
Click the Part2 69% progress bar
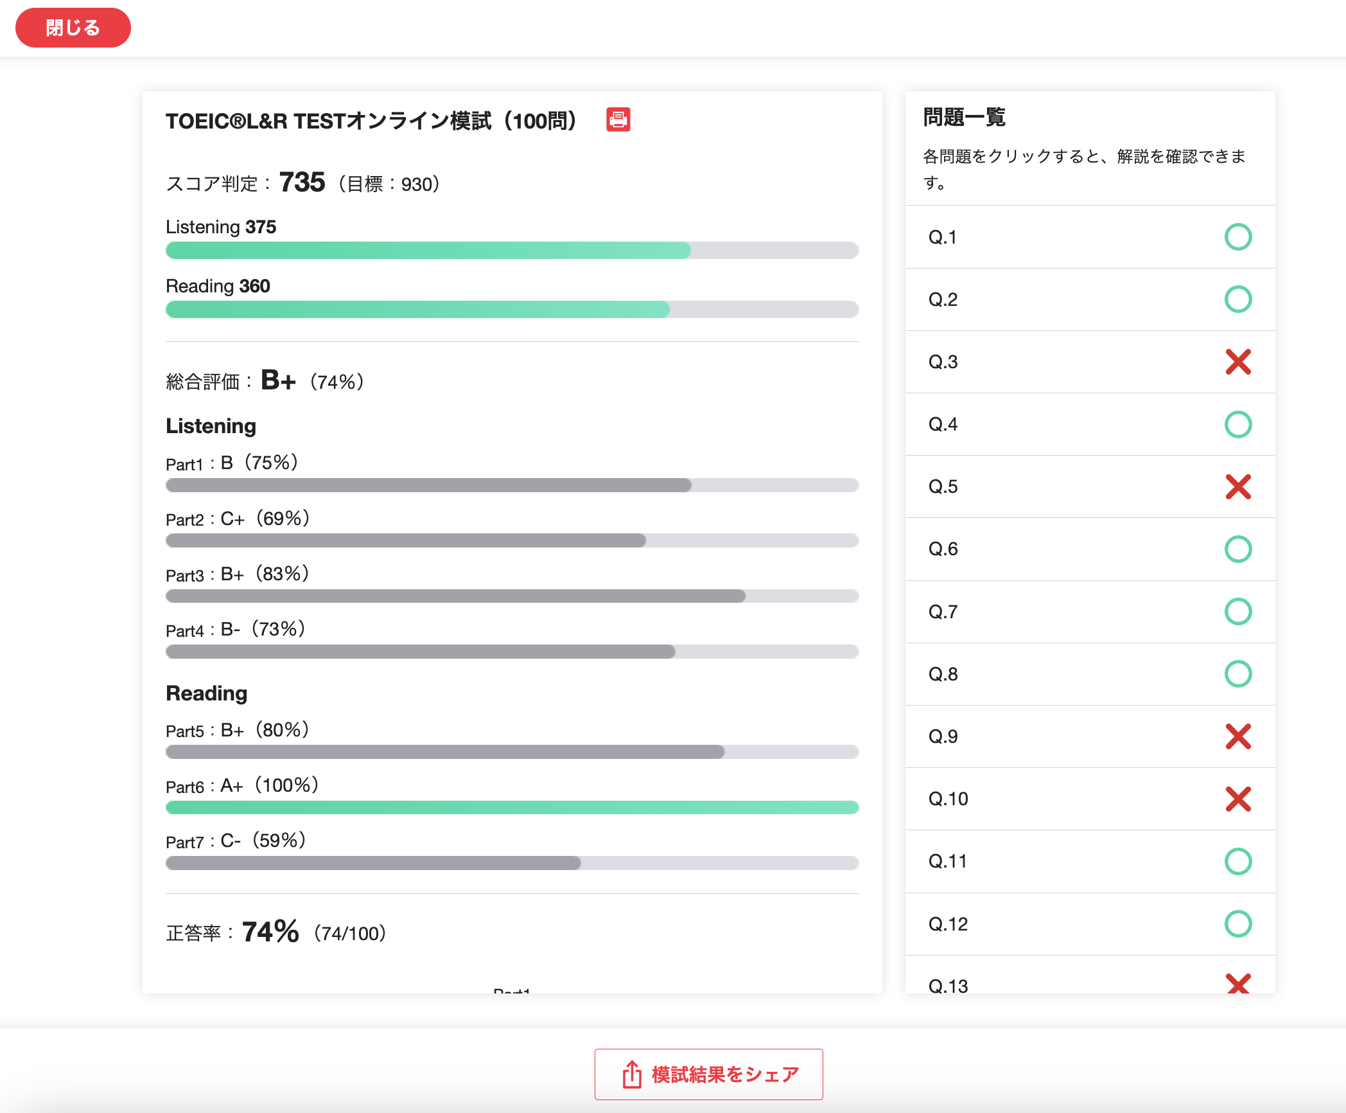click(x=512, y=540)
